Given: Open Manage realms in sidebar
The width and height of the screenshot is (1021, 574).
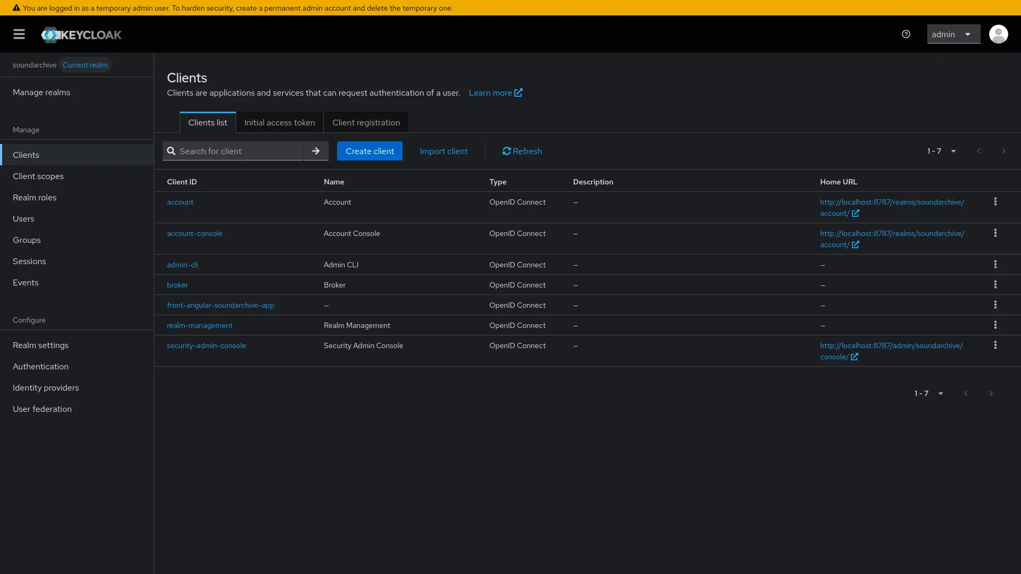Looking at the screenshot, I should (77, 92).
